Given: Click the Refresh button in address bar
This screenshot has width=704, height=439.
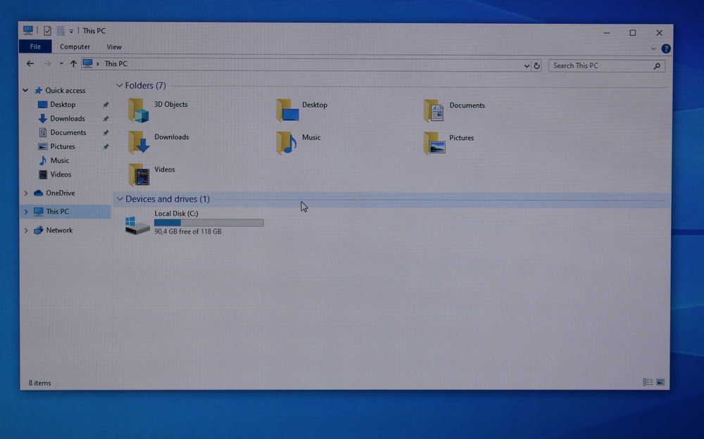Looking at the screenshot, I should tap(536, 66).
